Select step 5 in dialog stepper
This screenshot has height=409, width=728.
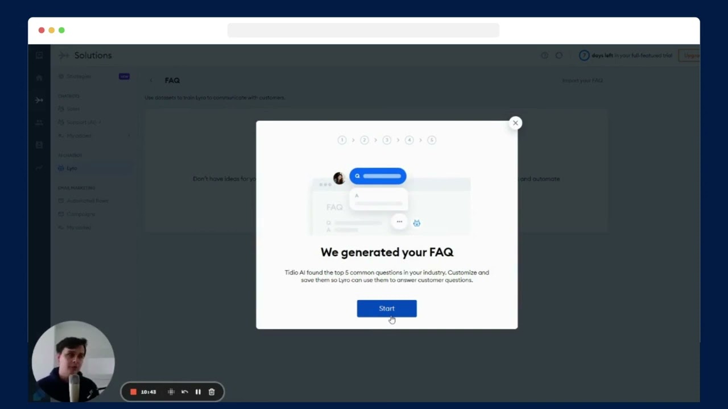coord(432,140)
